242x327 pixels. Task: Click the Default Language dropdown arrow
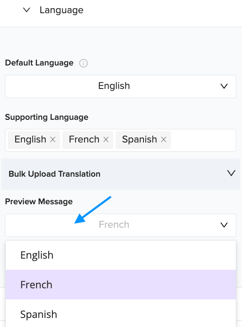click(224, 86)
